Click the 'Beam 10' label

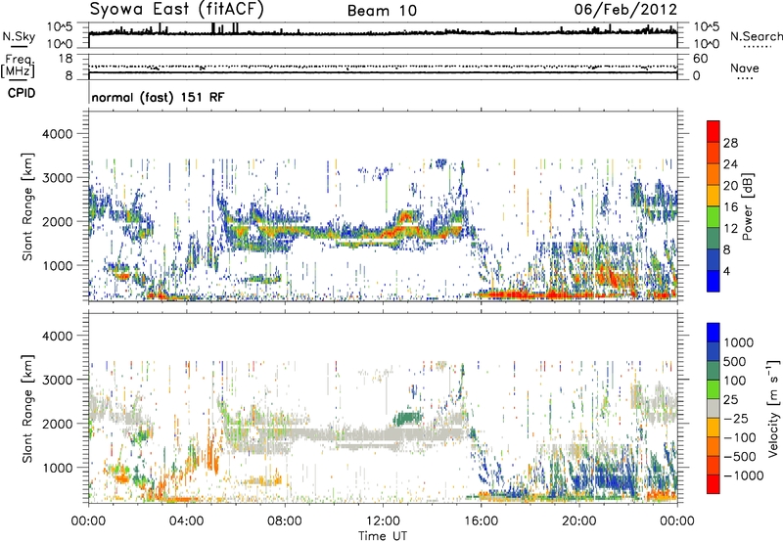pos(382,11)
